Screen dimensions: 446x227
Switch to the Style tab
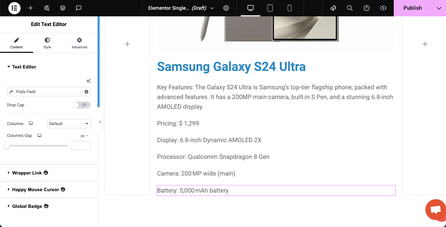[47, 43]
